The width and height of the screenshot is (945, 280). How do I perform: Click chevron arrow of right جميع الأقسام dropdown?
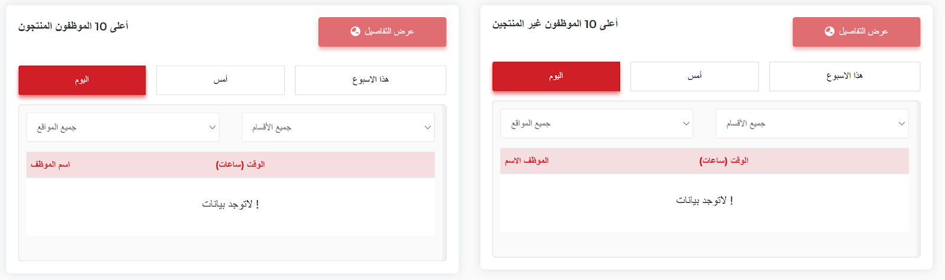(x=901, y=124)
